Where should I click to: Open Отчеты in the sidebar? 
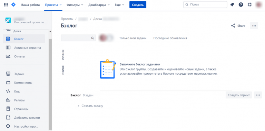24,56
